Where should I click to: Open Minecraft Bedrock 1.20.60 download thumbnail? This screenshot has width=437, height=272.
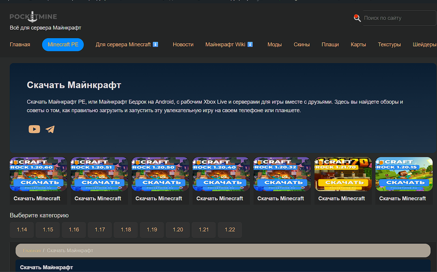pos(38,174)
